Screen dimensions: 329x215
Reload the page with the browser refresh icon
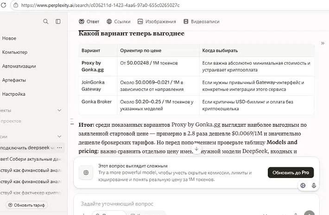(4, 5)
